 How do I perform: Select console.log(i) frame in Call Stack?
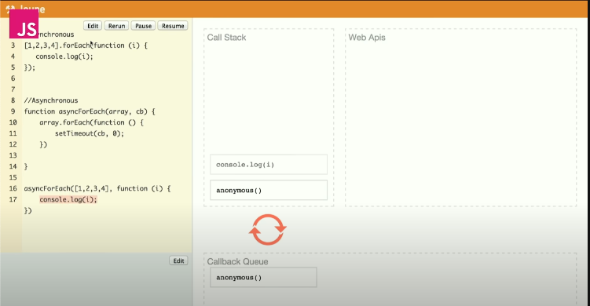coord(269,165)
